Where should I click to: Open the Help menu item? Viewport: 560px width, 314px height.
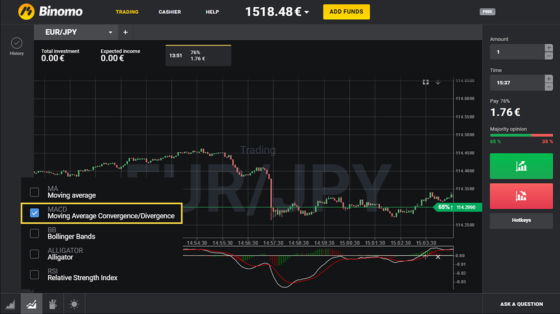212,12
